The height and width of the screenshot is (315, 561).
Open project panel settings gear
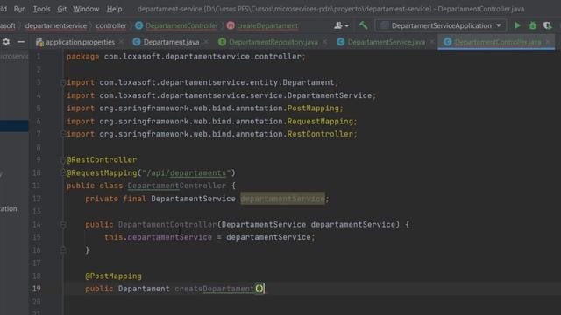[6, 42]
